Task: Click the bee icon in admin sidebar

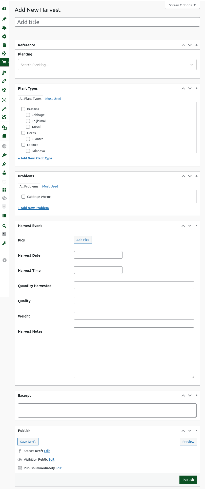Action: coord(4,28)
